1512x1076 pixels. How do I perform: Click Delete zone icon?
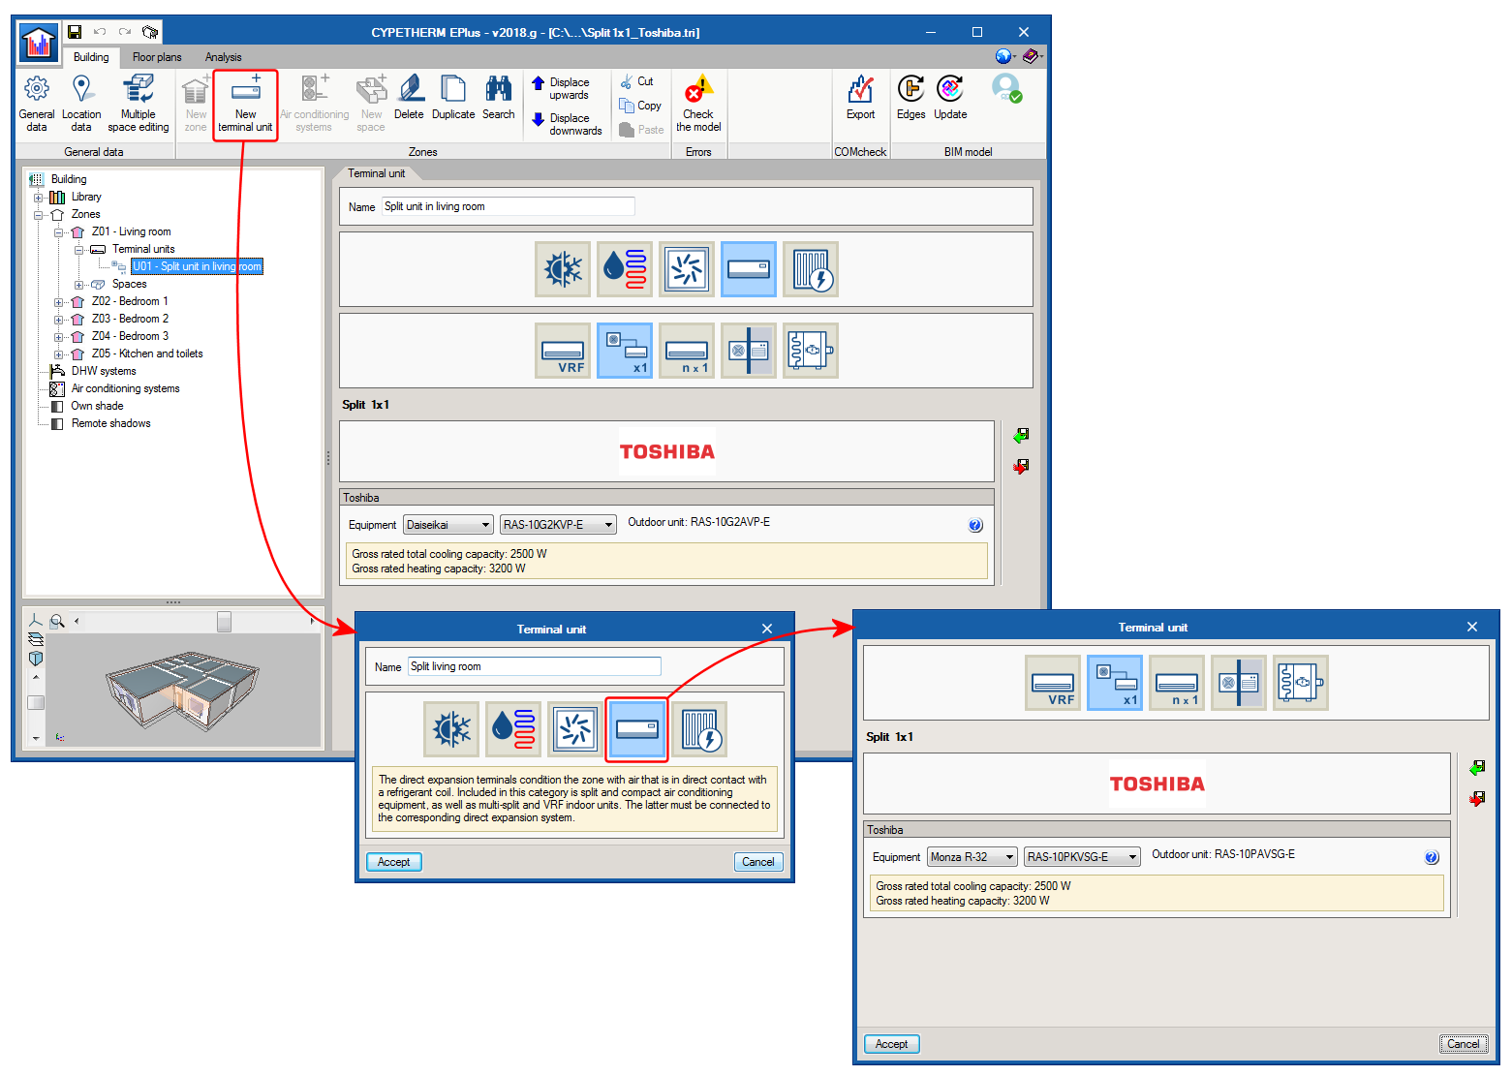pyautogui.click(x=409, y=98)
